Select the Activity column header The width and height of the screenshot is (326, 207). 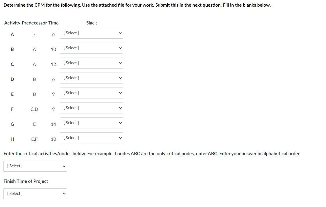pos(12,23)
